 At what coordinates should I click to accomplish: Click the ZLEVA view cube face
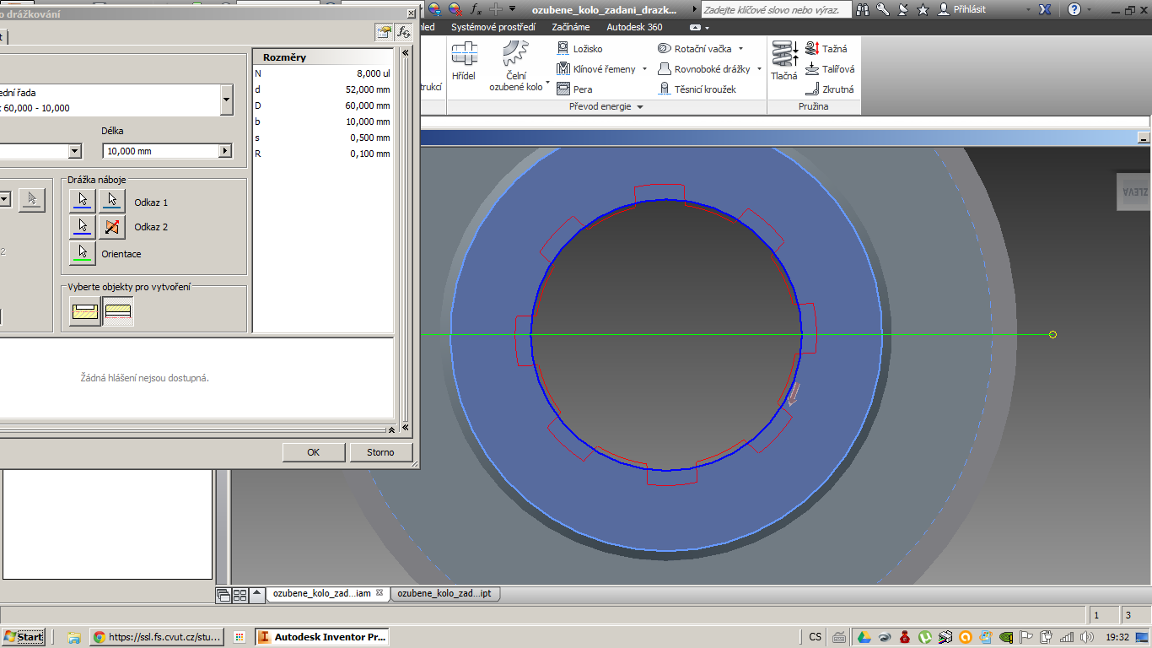click(1134, 192)
